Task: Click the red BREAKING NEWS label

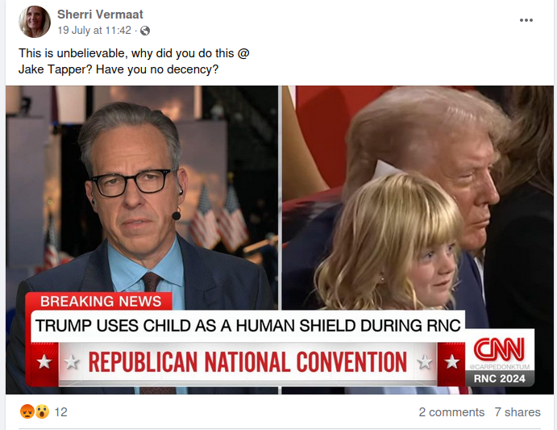Action: (x=101, y=301)
